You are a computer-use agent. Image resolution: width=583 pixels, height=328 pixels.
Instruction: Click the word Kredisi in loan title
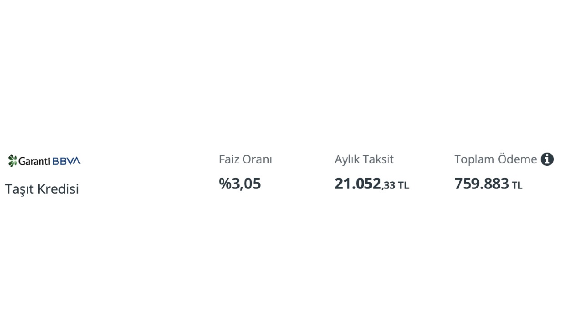[59, 189]
